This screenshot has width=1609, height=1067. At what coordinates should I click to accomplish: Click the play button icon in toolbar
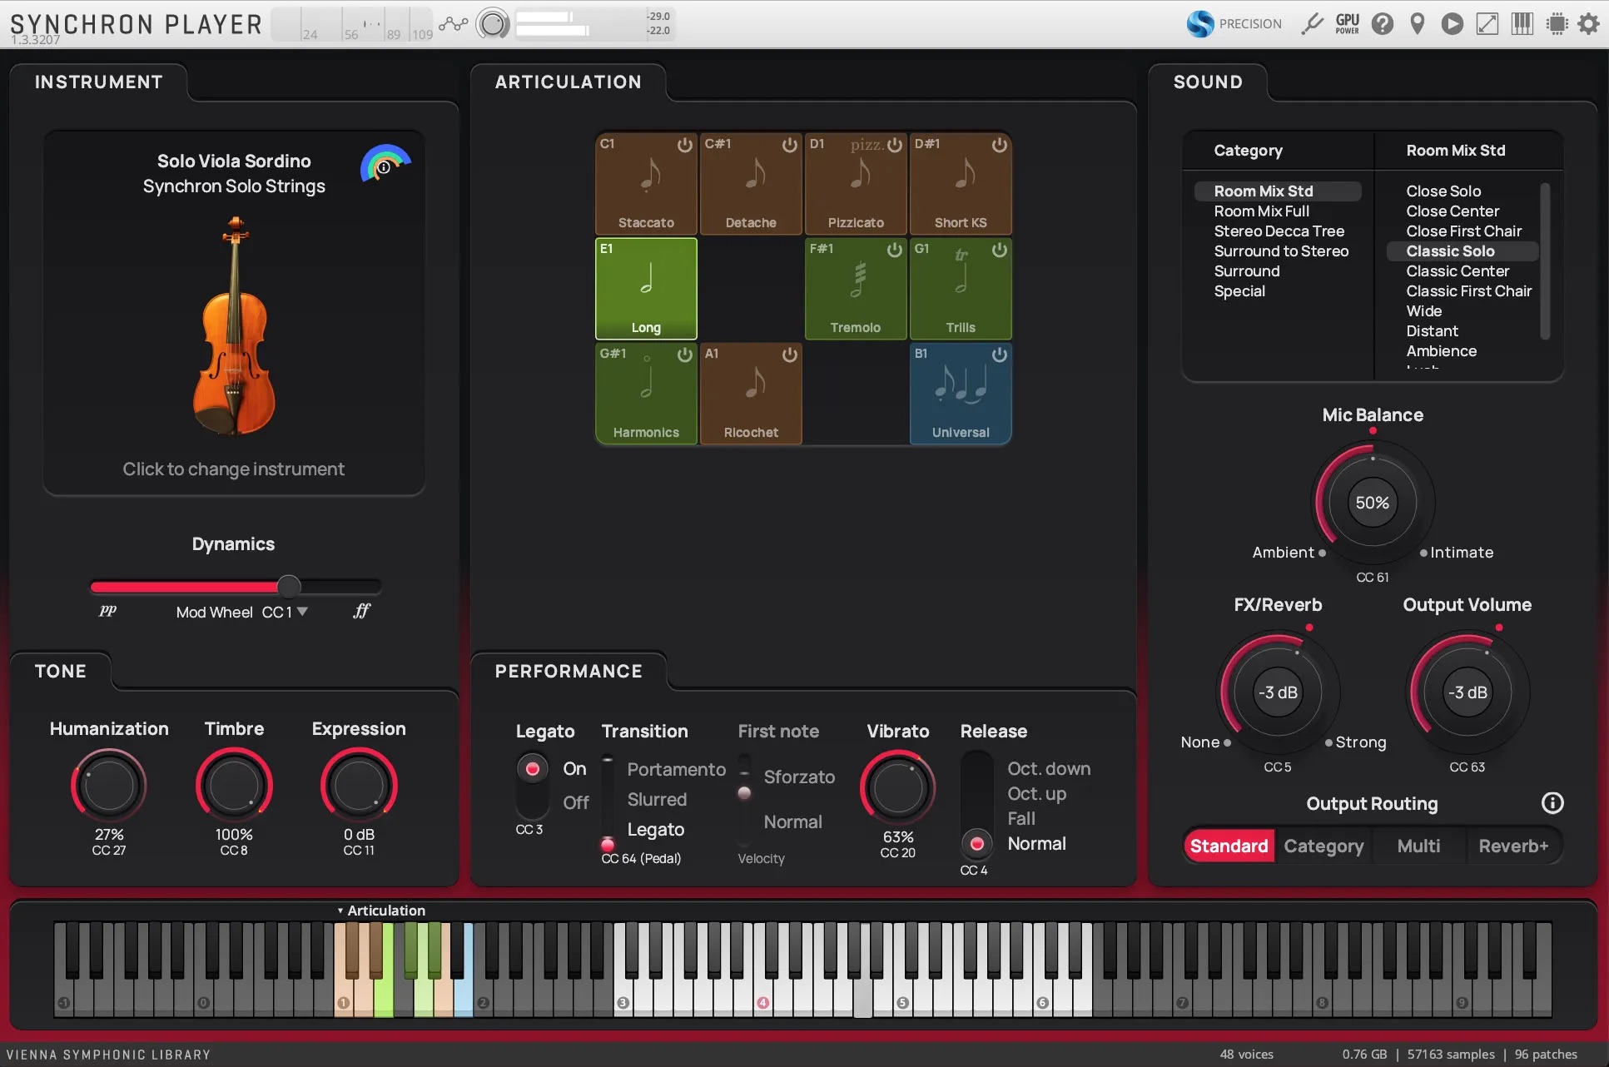(x=1453, y=24)
